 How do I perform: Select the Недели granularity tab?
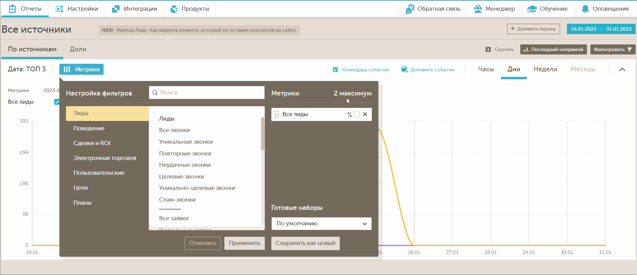545,69
